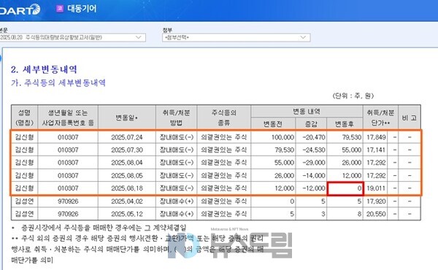
Task: Click the 주식등의 종류 column header
Action: [224, 117]
